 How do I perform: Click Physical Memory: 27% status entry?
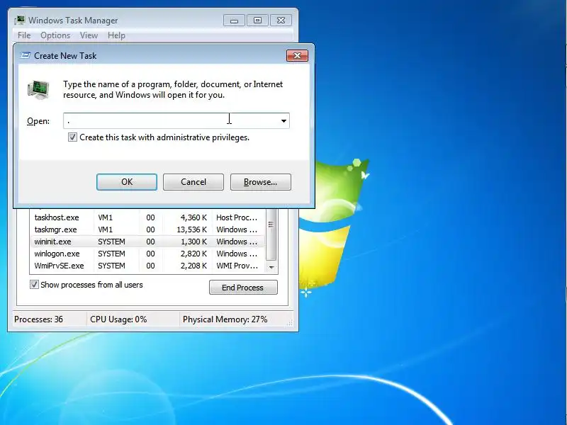[x=225, y=319]
